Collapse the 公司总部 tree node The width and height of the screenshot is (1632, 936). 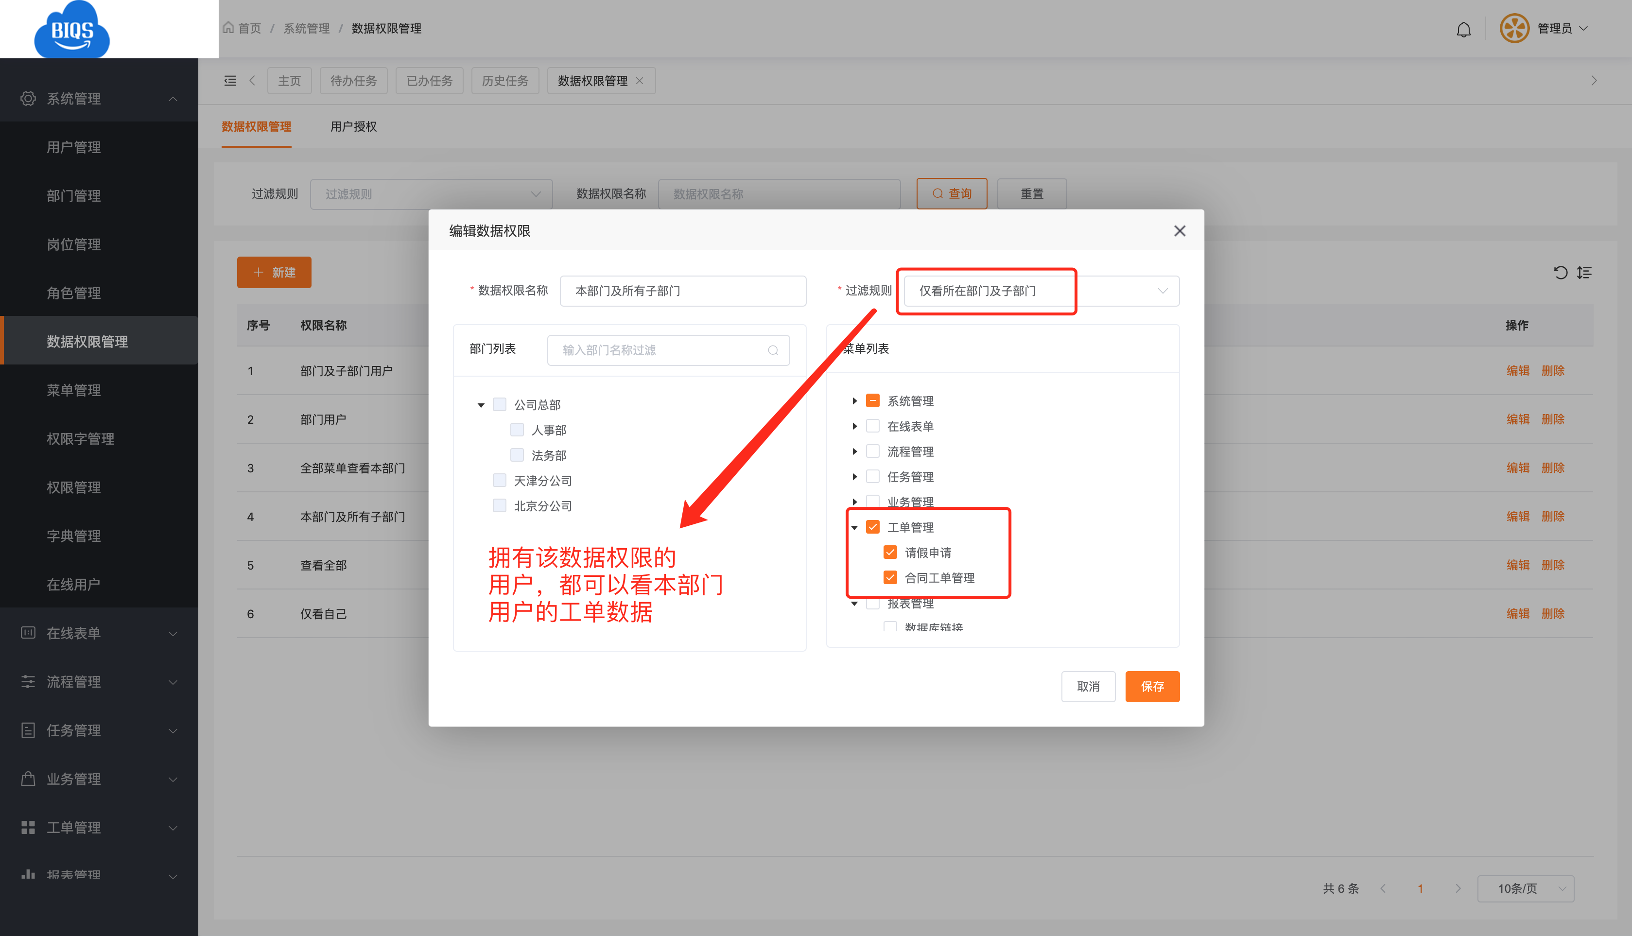click(x=481, y=405)
